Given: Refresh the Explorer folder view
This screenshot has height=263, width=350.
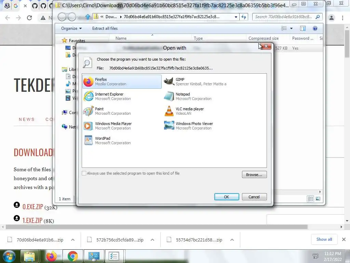Looking at the screenshot, I should pyautogui.click(x=243, y=17).
